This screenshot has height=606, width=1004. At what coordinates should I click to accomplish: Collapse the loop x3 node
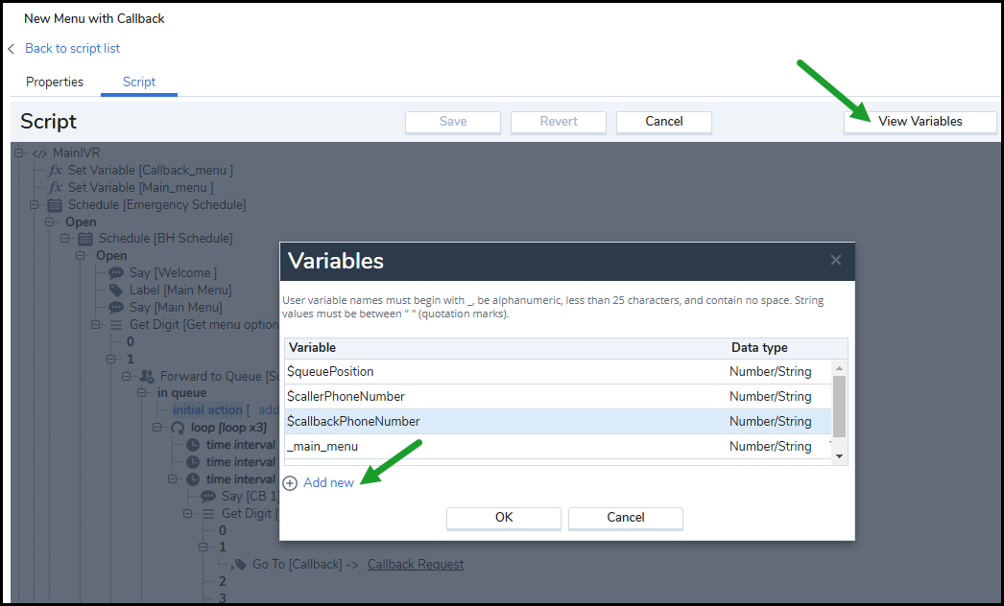156,428
